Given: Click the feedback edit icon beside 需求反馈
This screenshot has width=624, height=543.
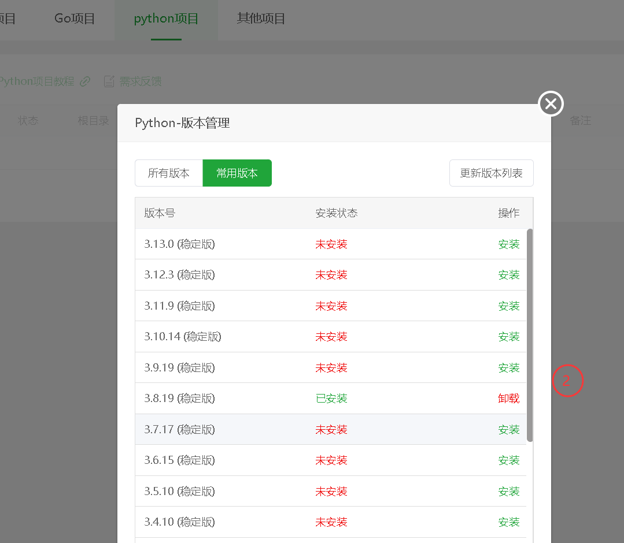Looking at the screenshot, I should [109, 81].
